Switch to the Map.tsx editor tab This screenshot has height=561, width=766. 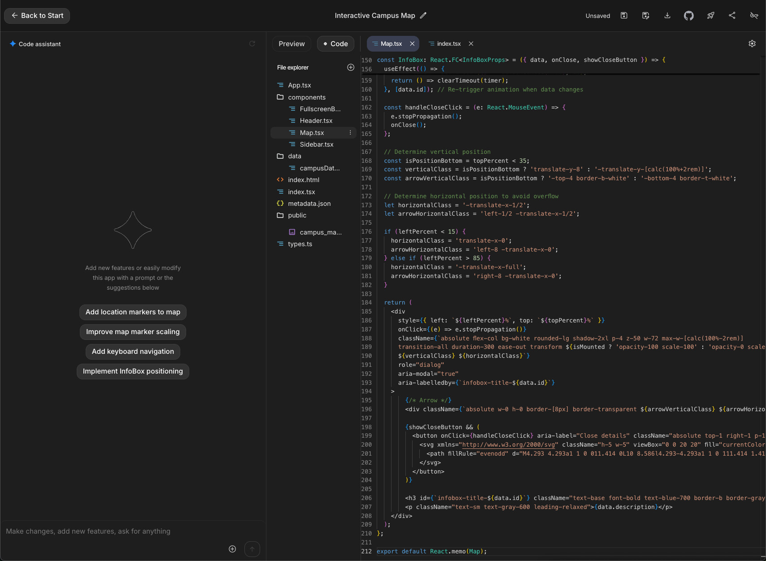point(391,43)
